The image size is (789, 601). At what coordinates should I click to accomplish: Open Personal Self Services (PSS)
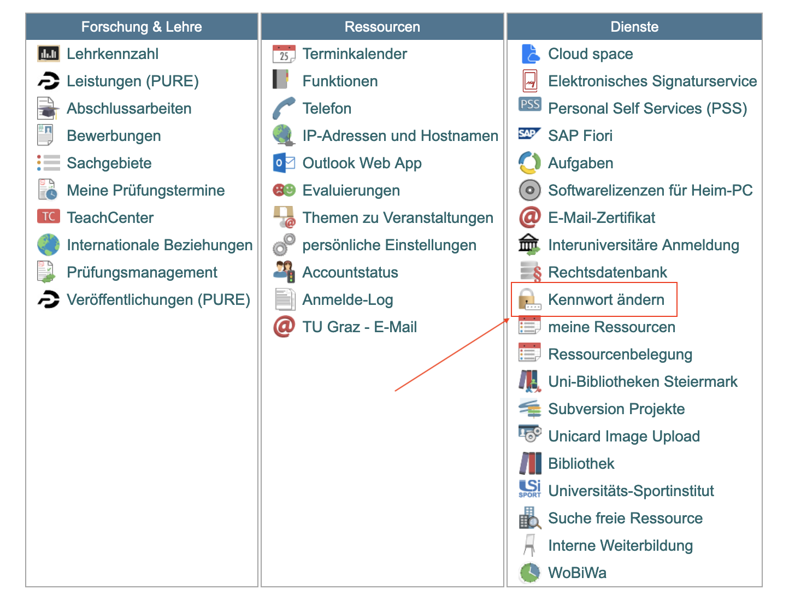point(647,109)
